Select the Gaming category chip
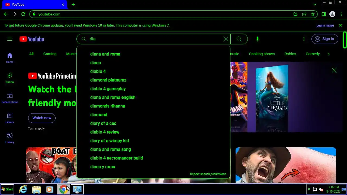Image resolution: width=347 pixels, height=195 pixels. (x=50, y=54)
